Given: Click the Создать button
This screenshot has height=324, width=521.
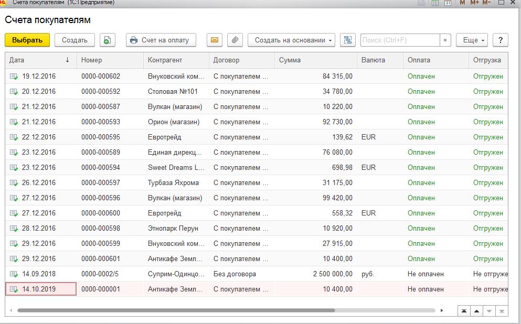Looking at the screenshot, I should [x=75, y=40].
